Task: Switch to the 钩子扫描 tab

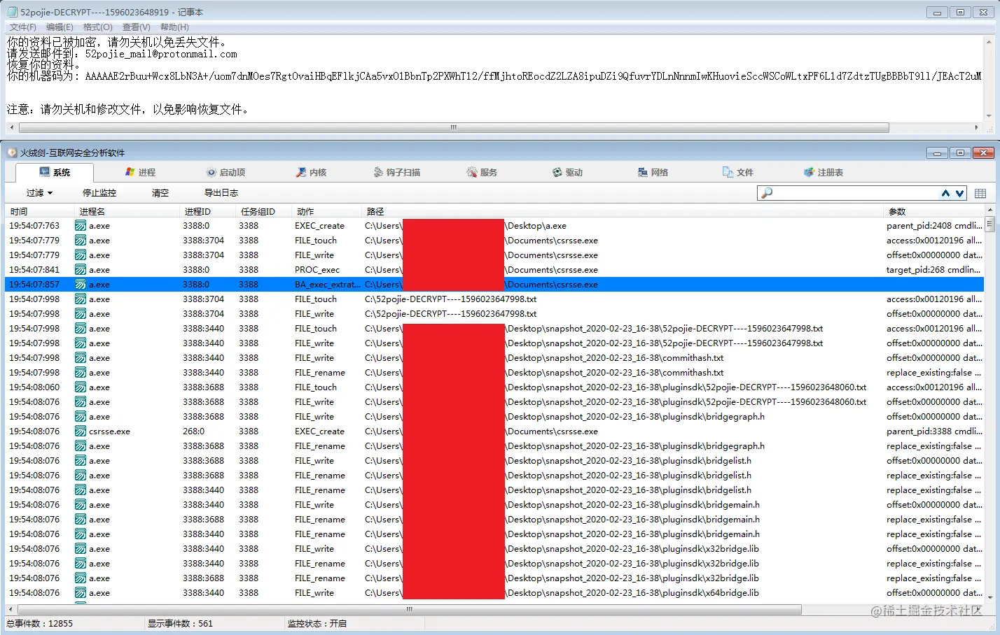Action: [396, 172]
